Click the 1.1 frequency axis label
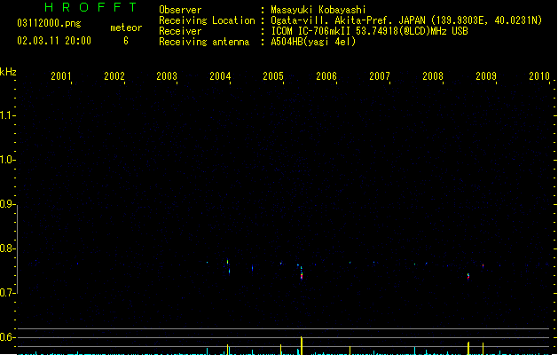558x355 pixels. tap(6, 115)
